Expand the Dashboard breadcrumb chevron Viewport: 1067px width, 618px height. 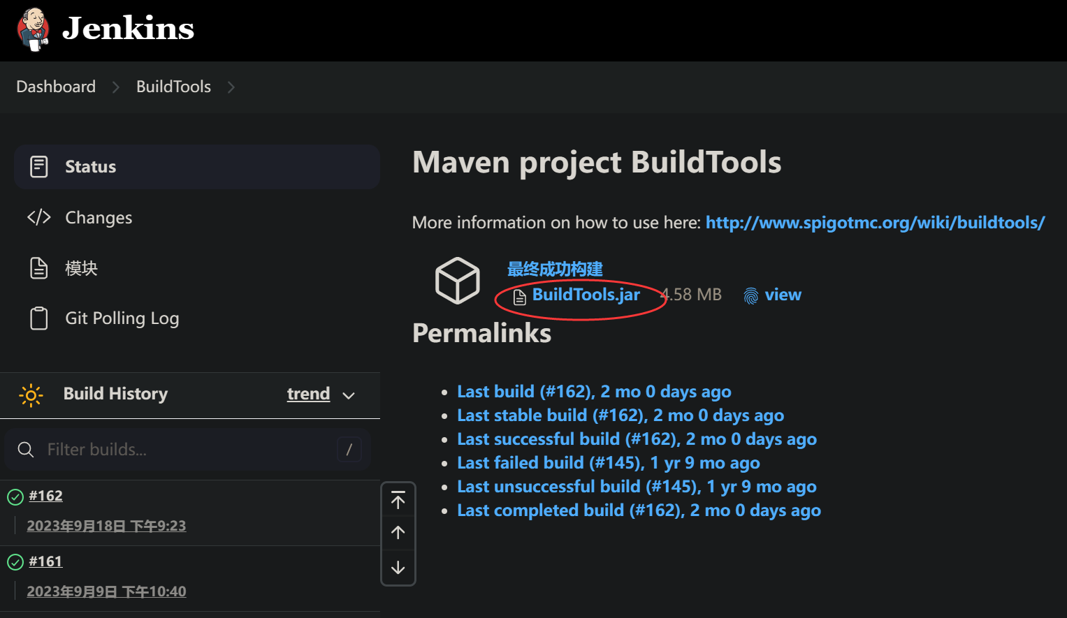point(116,87)
